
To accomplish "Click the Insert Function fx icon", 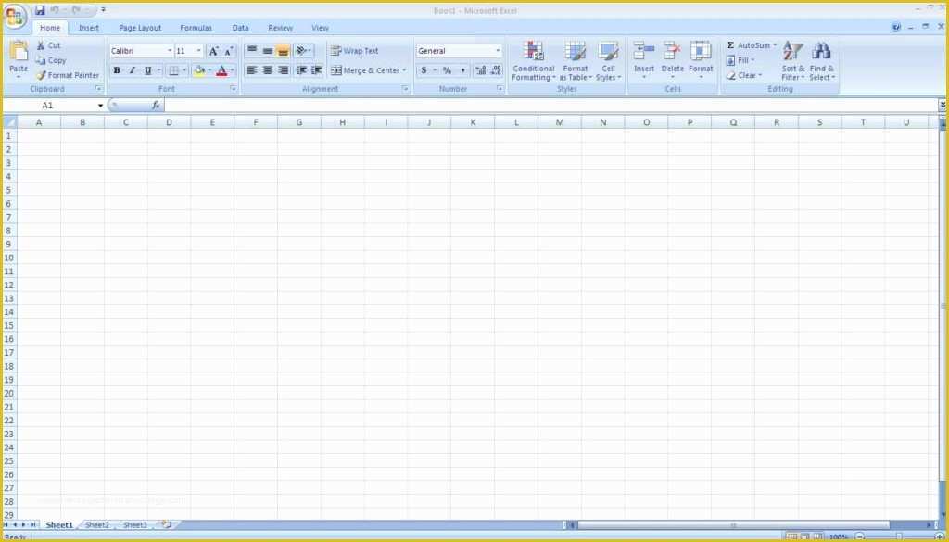I will (156, 106).
